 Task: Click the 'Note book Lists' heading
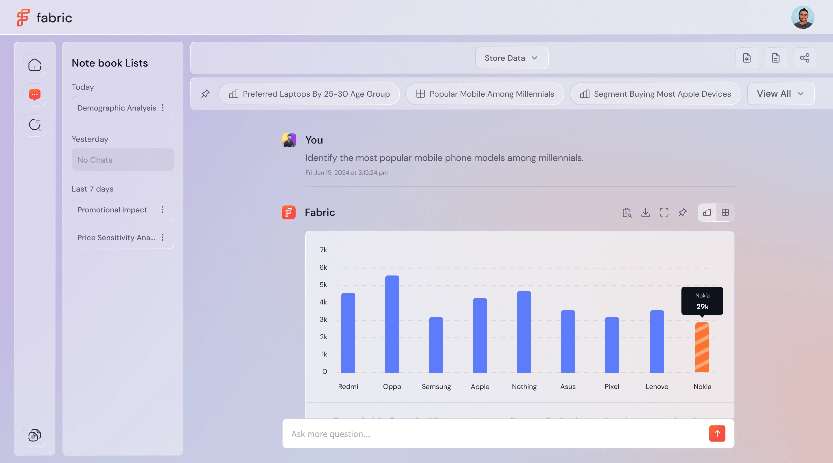pyautogui.click(x=110, y=63)
